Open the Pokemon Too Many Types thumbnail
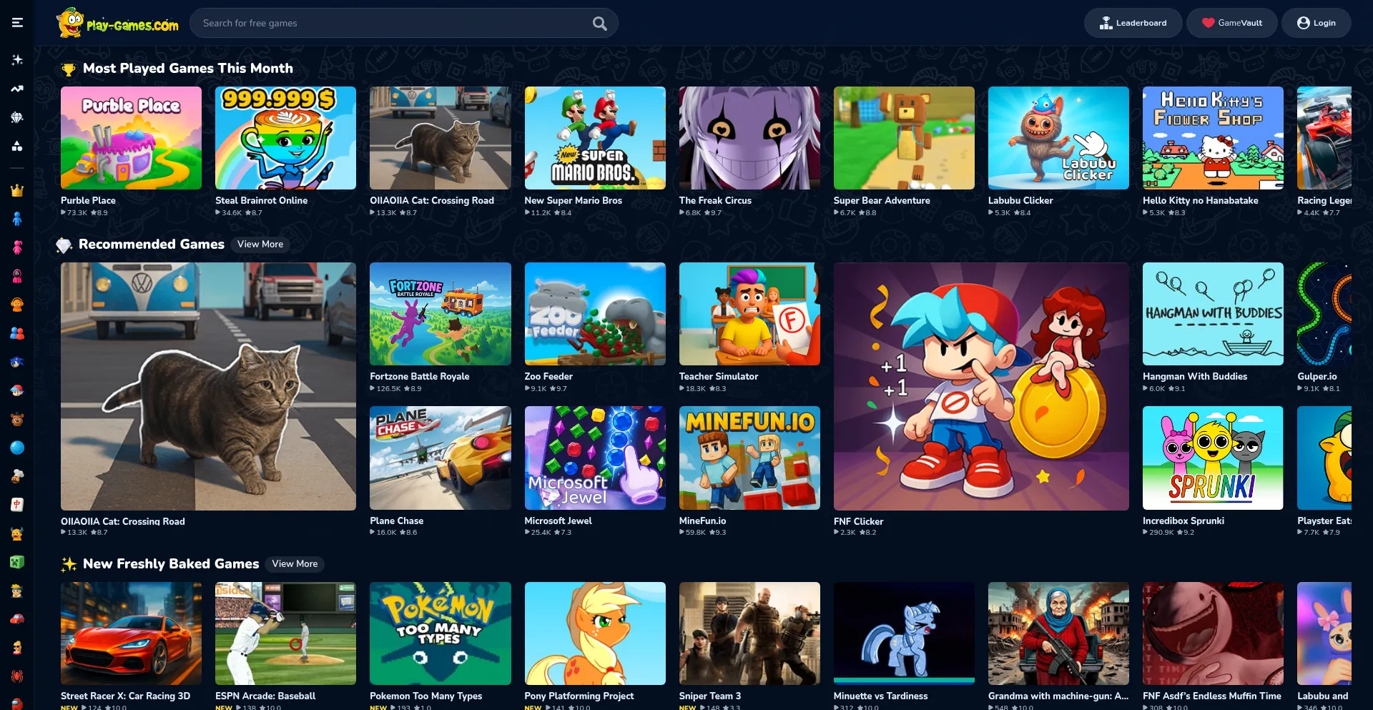 point(441,633)
